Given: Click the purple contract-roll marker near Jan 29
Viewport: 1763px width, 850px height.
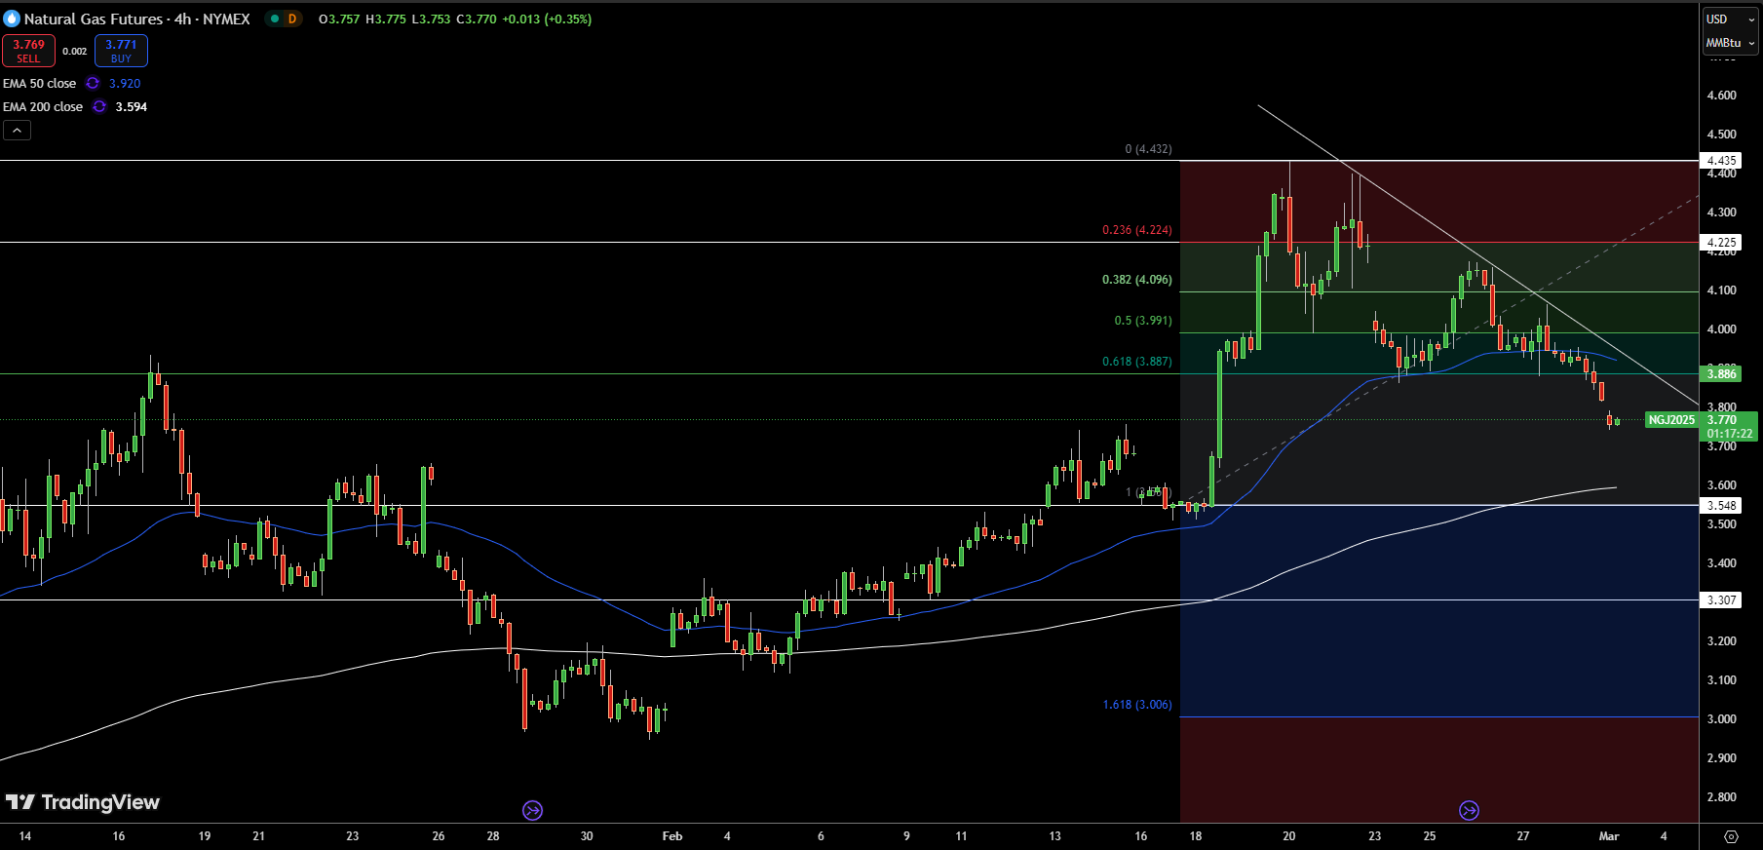Looking at the screenshot, I should pyautogui.click(x=532, y=810).
